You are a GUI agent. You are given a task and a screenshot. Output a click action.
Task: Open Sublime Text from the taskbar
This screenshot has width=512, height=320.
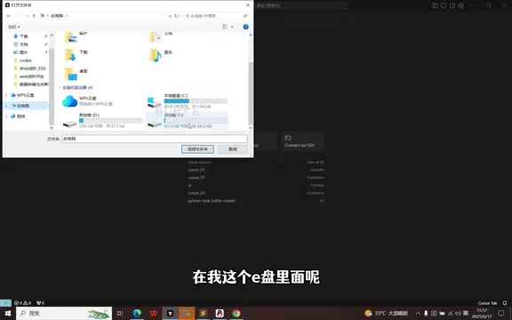coord(203,313)
